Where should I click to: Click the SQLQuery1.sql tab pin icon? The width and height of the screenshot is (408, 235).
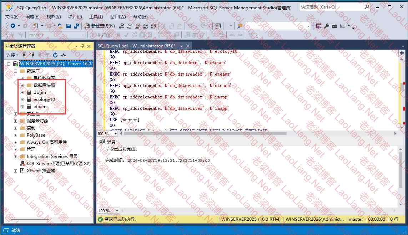click(x=181, y=46)
